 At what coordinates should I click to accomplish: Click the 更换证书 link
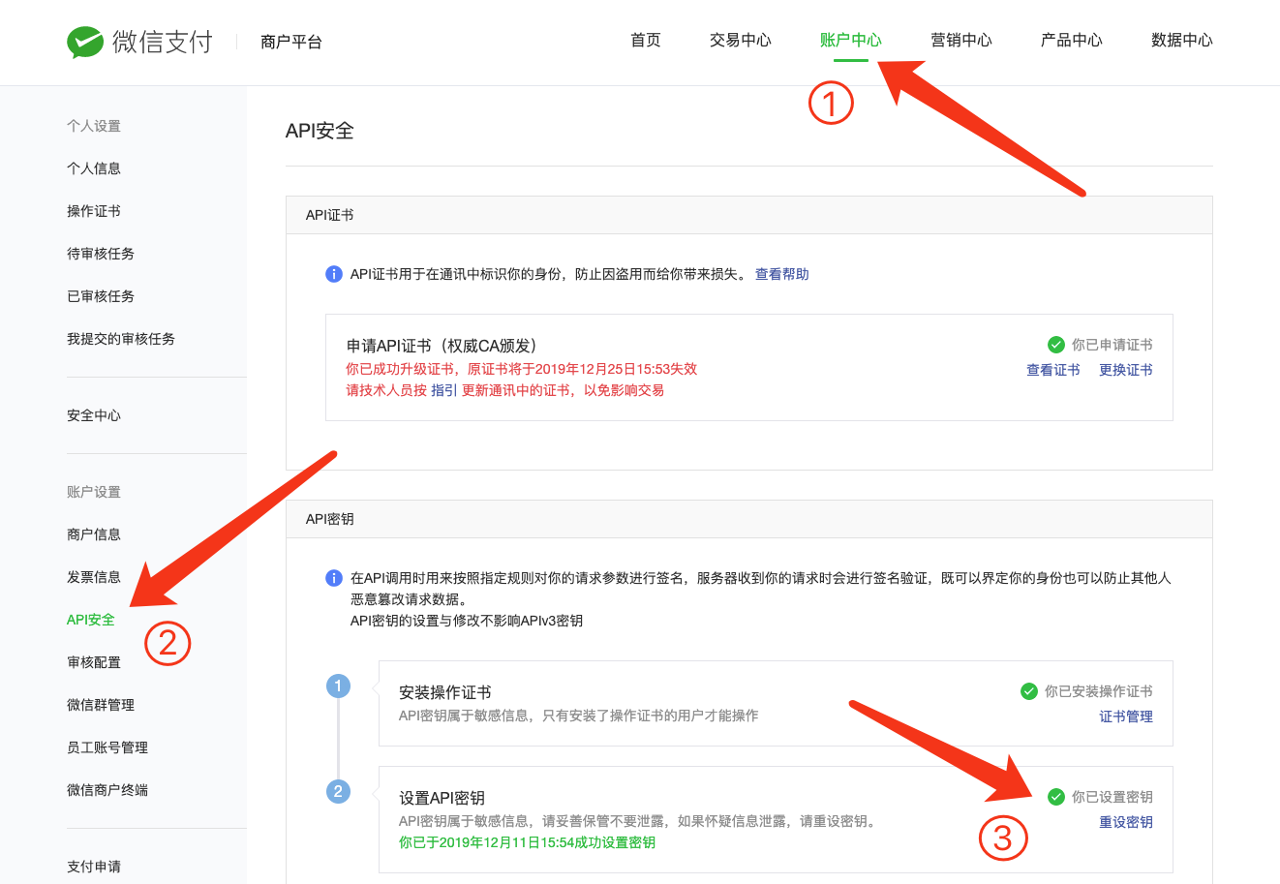click(1126, 370)
